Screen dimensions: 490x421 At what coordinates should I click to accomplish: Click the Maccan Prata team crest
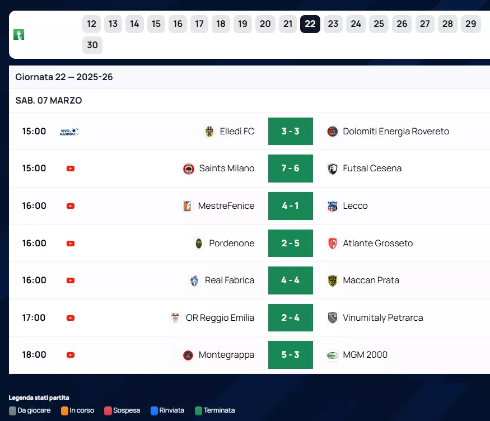click(333, 280)
